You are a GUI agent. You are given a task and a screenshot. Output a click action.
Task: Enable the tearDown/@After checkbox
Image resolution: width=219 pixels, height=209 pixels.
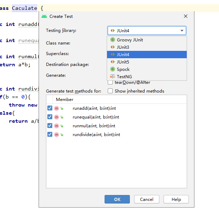click(x=110, y=82)
